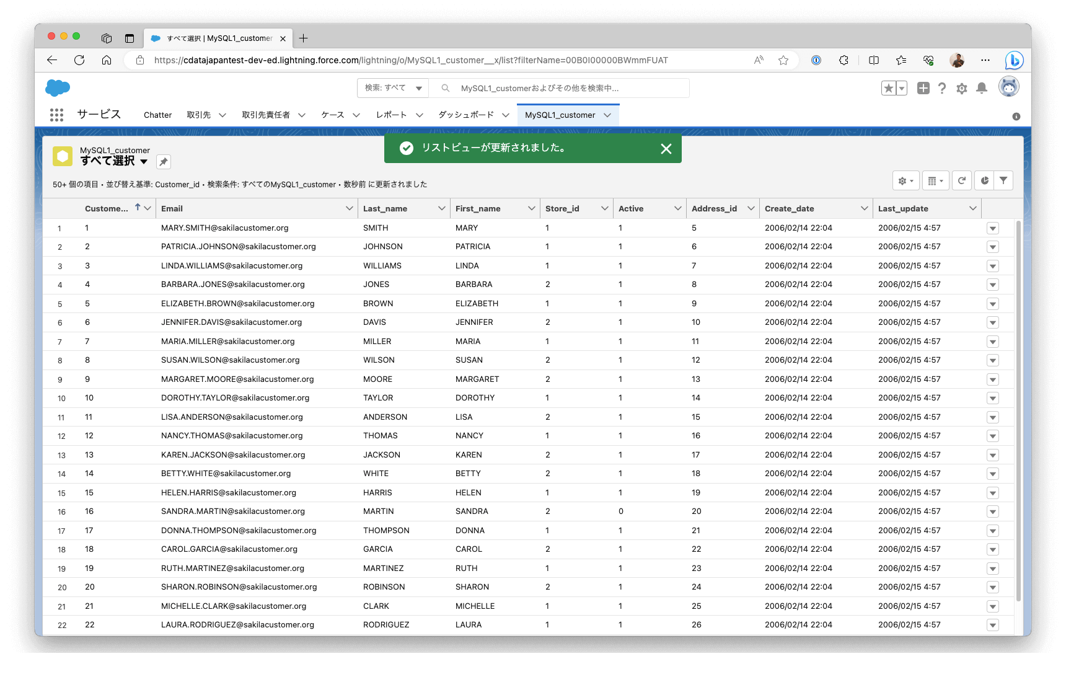Image resolution: width=1066 pixels, height=682 pixels.
Task: Open the tab actions workspace icon
Action: click(107, 38)
